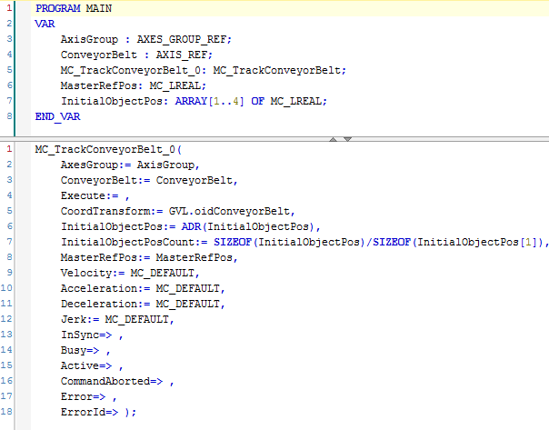
Task: Click the 'Deceleration:= MC_DEFAULT,' line
Action: click(x=143, y=304)
